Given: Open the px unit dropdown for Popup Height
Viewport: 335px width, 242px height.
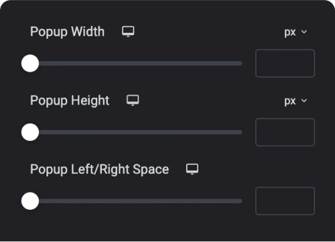Looking at the screenshot, I should click(x=295, y=101).
